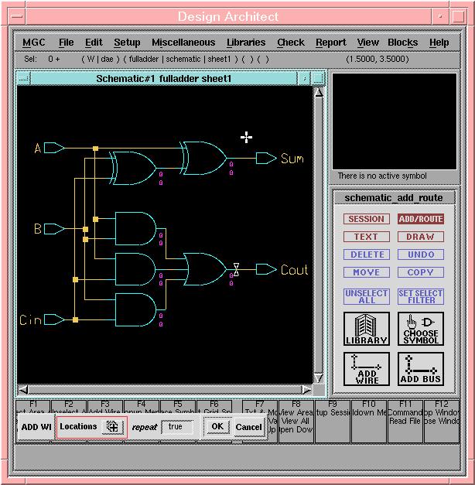The height and width of the screenshot is (485, 475).
Task: Click the Undo palette button
Action: (421, 254)
